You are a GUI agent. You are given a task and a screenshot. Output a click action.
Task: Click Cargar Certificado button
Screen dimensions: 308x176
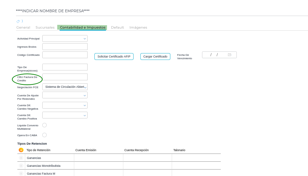(155, 57)
